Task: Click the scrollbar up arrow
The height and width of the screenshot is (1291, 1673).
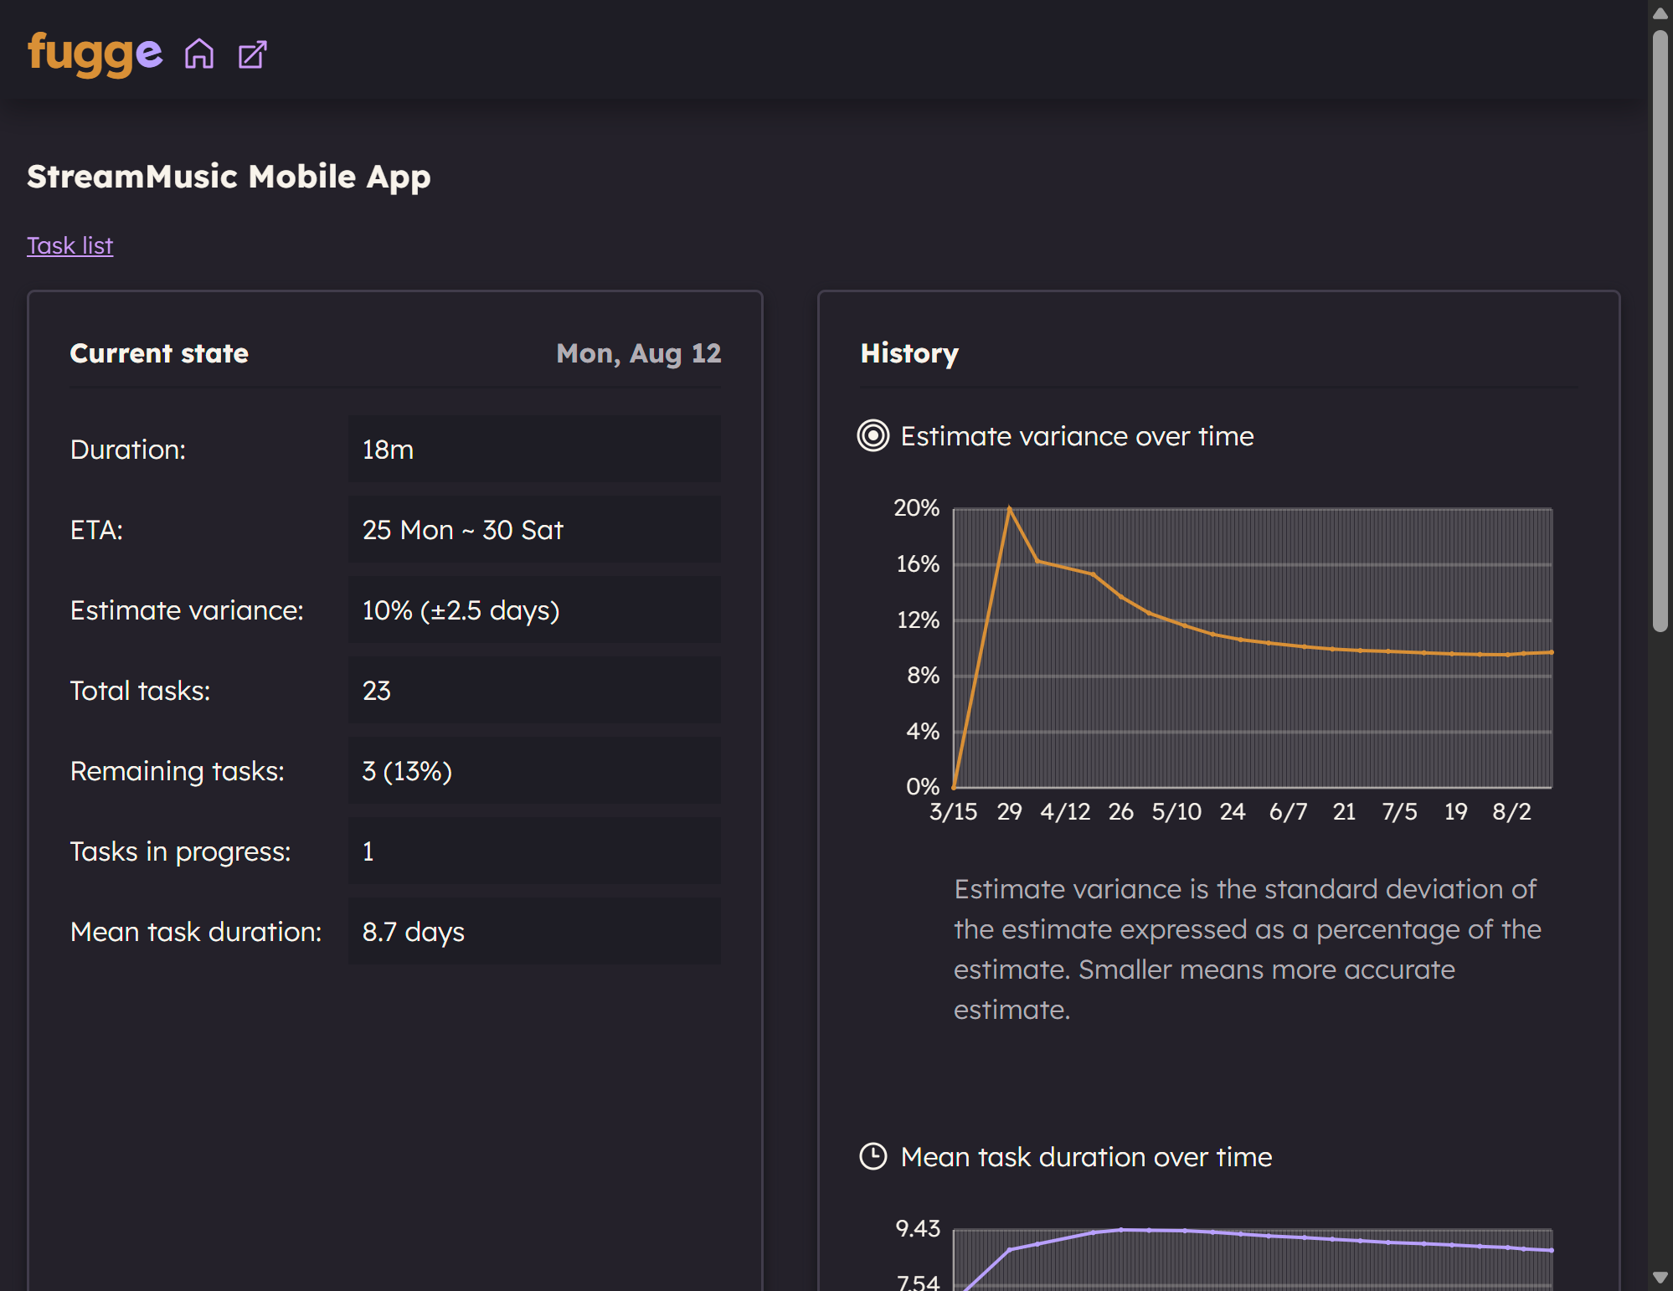Action: [1660, 13]
